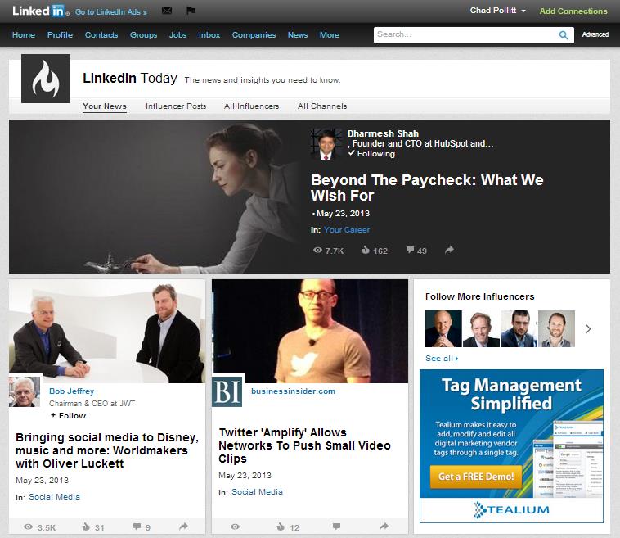Like the Beyond The Paycheck article
The width and height of the screenshot is (620, 538).
[366, 250]
